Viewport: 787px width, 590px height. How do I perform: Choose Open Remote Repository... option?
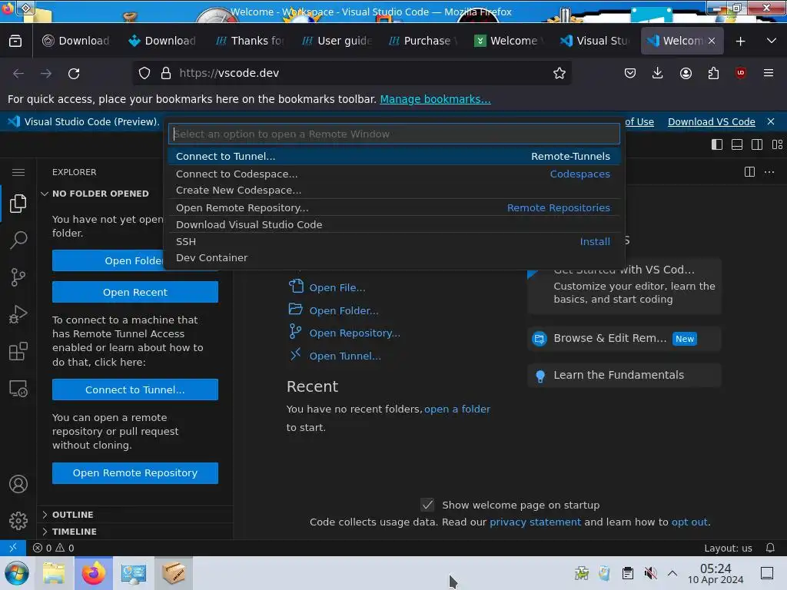coord(394,207)
